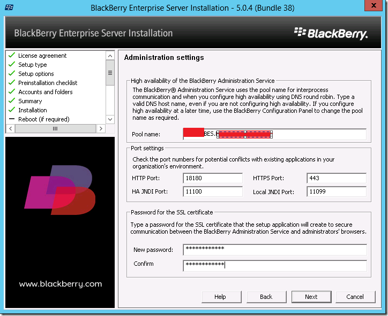
Task: Click the Administration settings heading
Action: click(164, 58)
